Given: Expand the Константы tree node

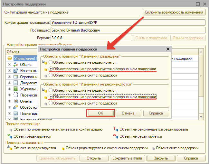Looking at the screenshot, I should pyautogui.click(x=10, y=71).
